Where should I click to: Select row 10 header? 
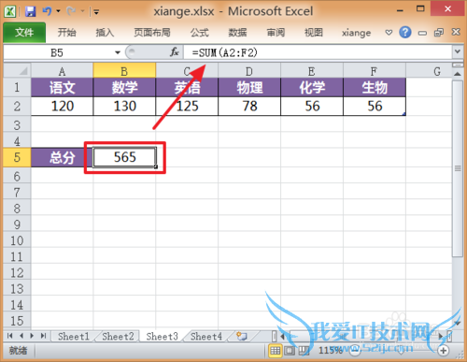tap(17, 240)
